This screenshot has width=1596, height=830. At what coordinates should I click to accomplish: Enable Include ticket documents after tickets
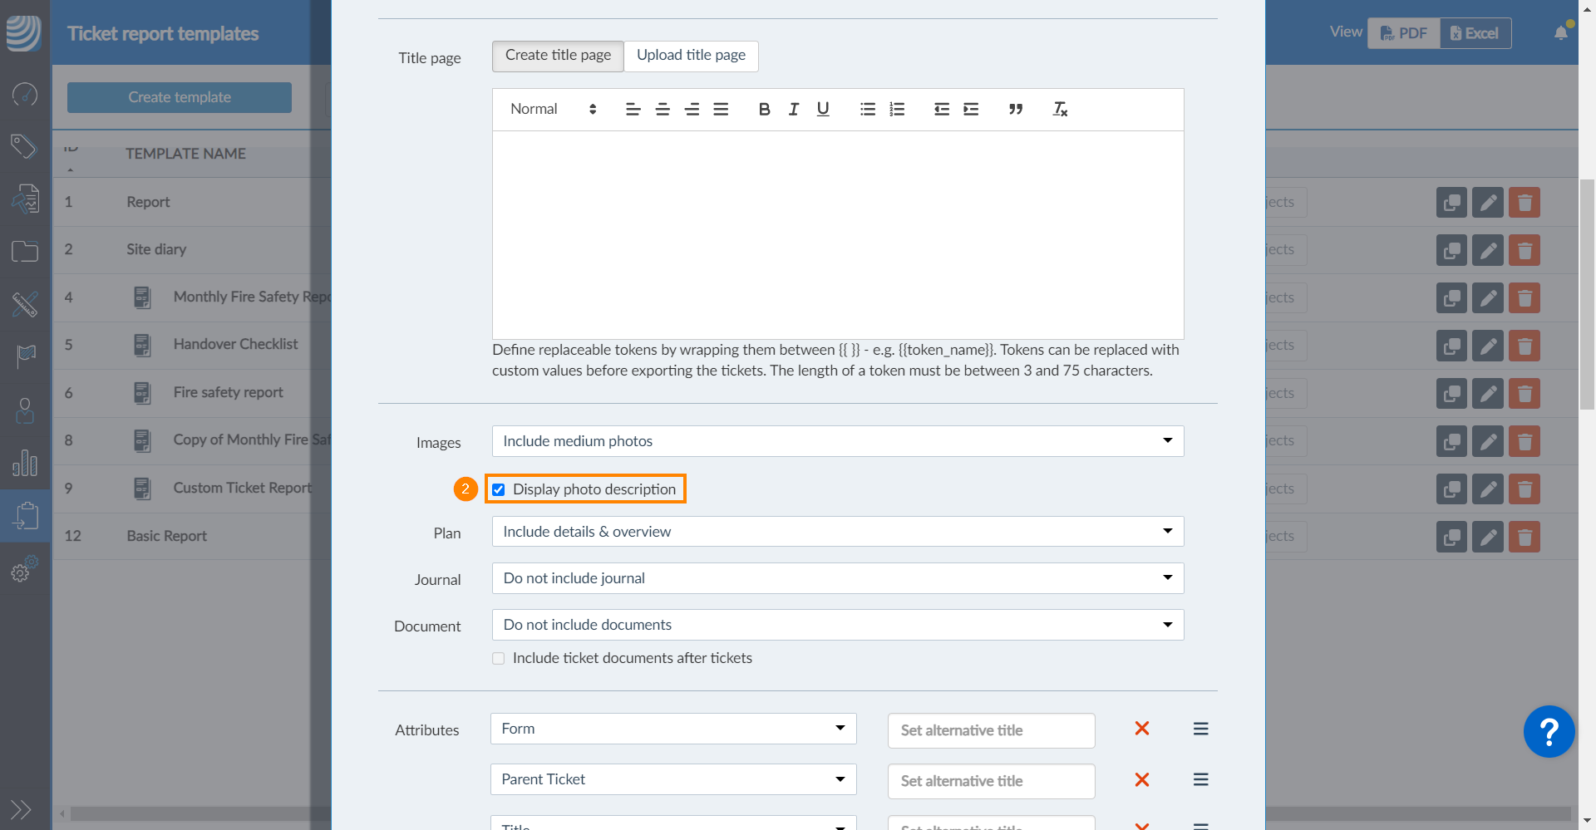(499, 658)
